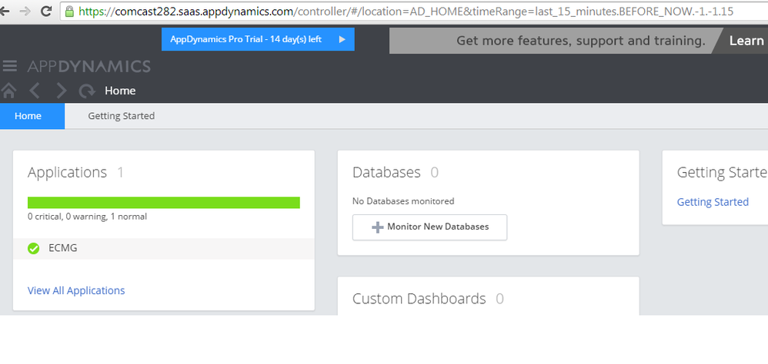This screenshot has height=364, width=768.
Task: Click the AppDynamics logo
Action: [89, 66]
